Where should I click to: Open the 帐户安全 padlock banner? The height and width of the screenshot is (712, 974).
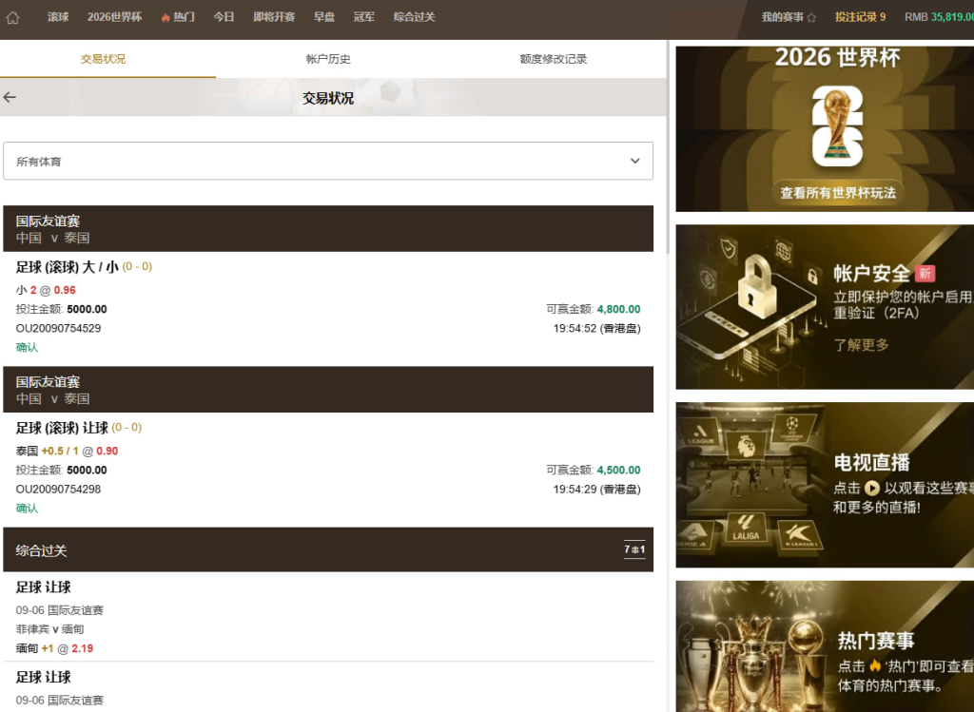[x=825, y=307]
